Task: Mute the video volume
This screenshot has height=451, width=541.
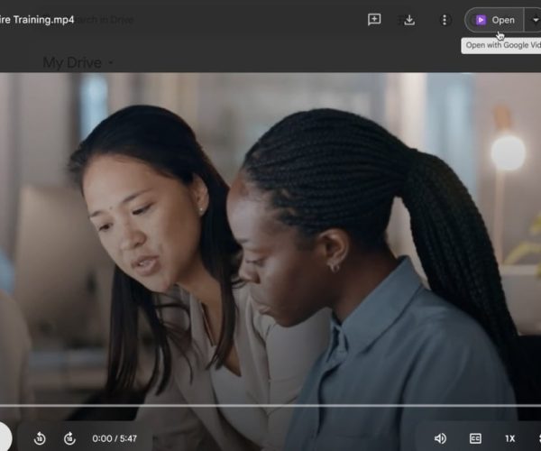Action: [440, 438]
